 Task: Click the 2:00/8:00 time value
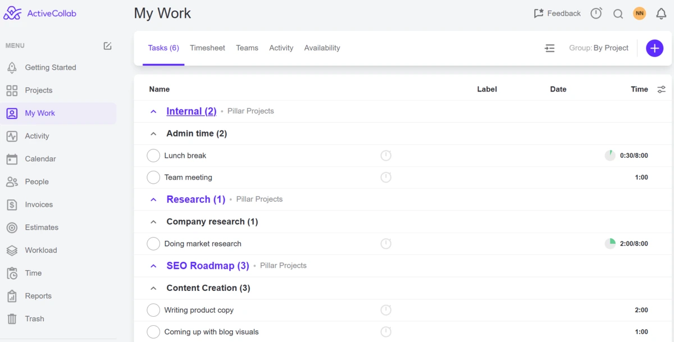click(634, 244)
